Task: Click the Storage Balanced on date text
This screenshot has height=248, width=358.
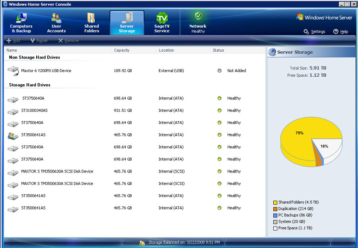Action: [x=184, y=242]
